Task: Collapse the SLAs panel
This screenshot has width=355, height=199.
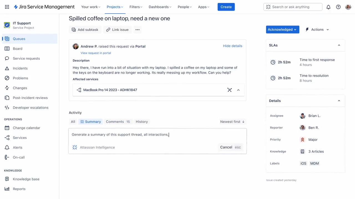Action: tap(339, 45)
